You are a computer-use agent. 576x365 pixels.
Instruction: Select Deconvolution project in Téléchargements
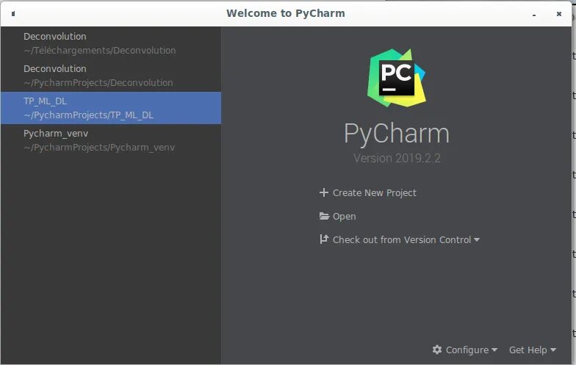point(110,43)
